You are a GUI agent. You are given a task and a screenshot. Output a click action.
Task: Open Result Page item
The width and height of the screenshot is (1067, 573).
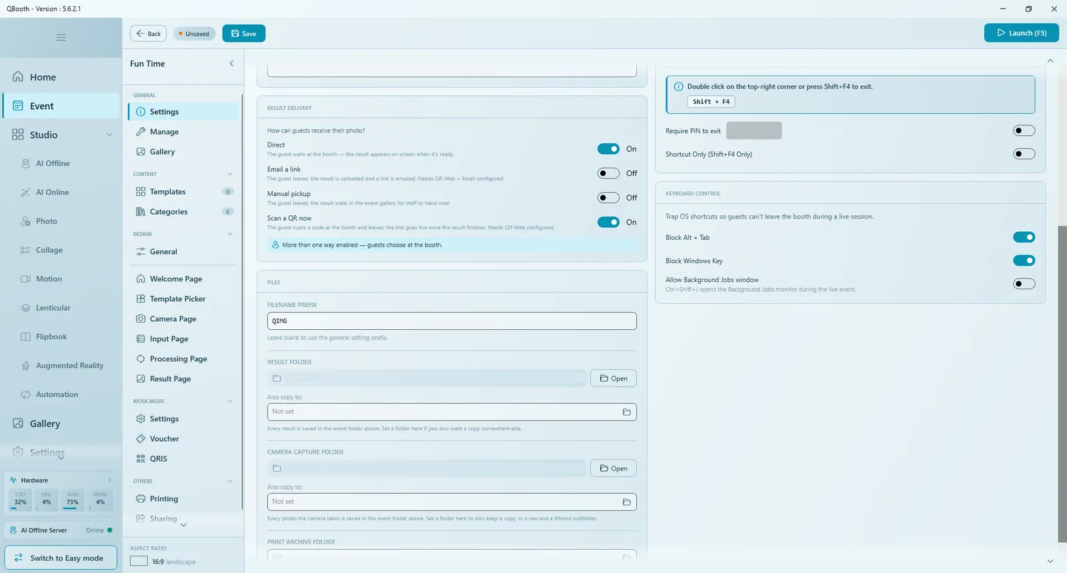coord(183,379)
